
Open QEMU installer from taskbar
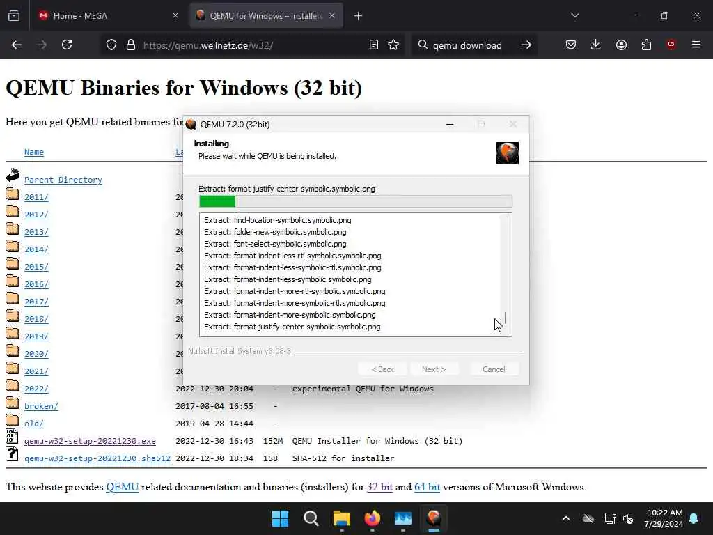point(434,518)
